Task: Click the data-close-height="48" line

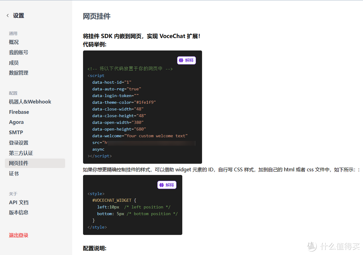Action: [119, 116]
